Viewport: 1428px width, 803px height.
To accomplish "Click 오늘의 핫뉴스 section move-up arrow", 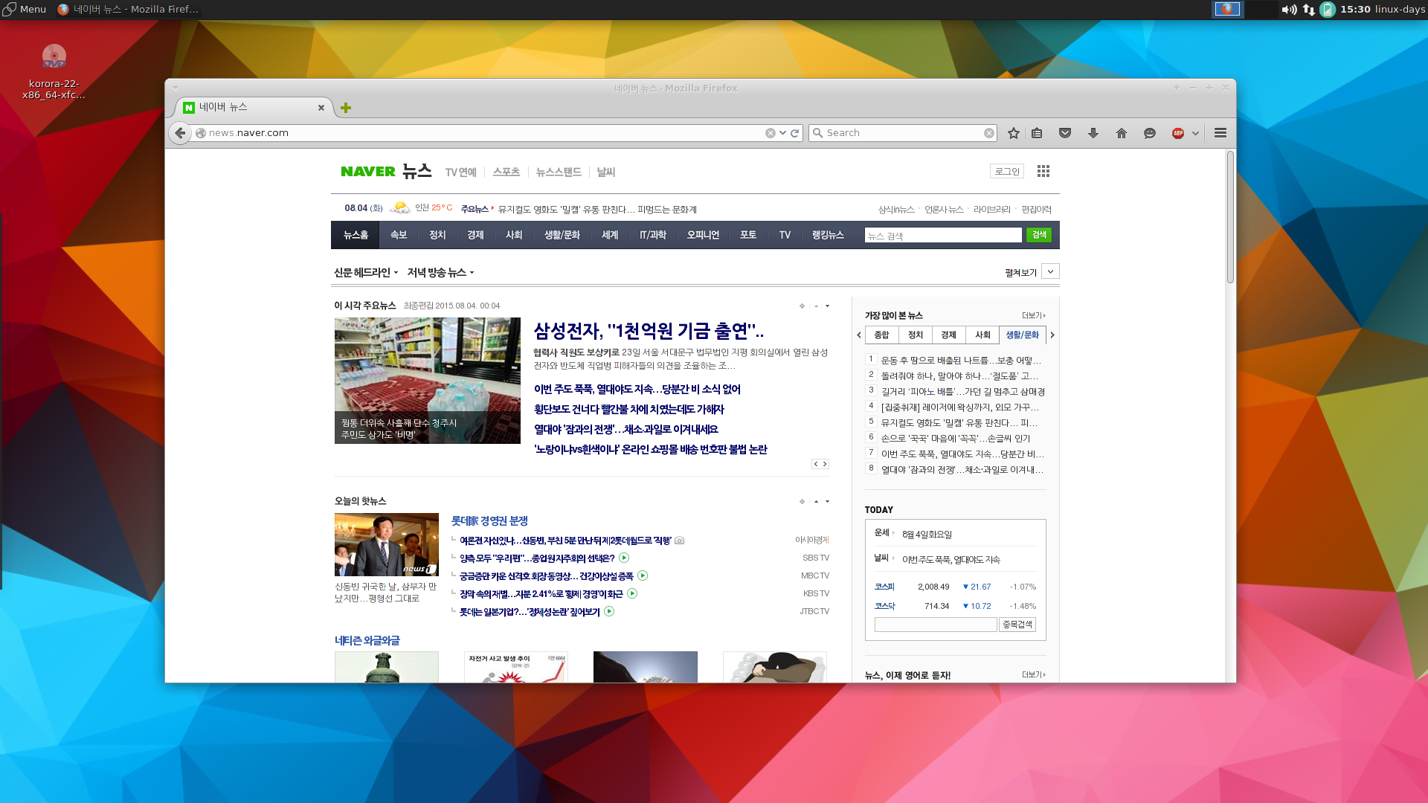I will pyautogui.click(x=816, y=501).
